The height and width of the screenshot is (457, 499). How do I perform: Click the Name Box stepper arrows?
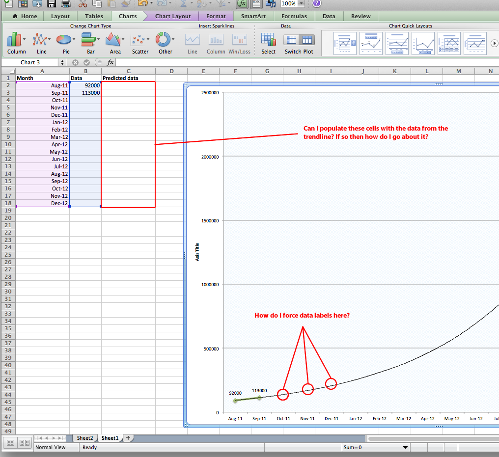click(62, 62)
